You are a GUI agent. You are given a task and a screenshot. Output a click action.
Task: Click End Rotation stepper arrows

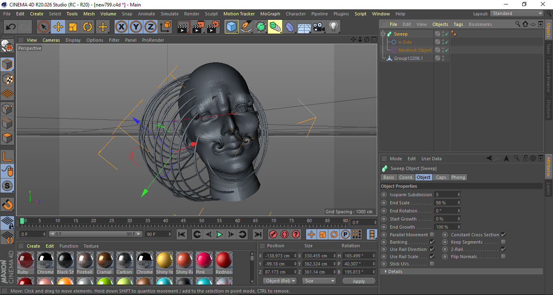(459, 211)
